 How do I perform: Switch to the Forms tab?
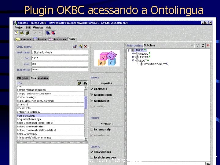point(40,39)
